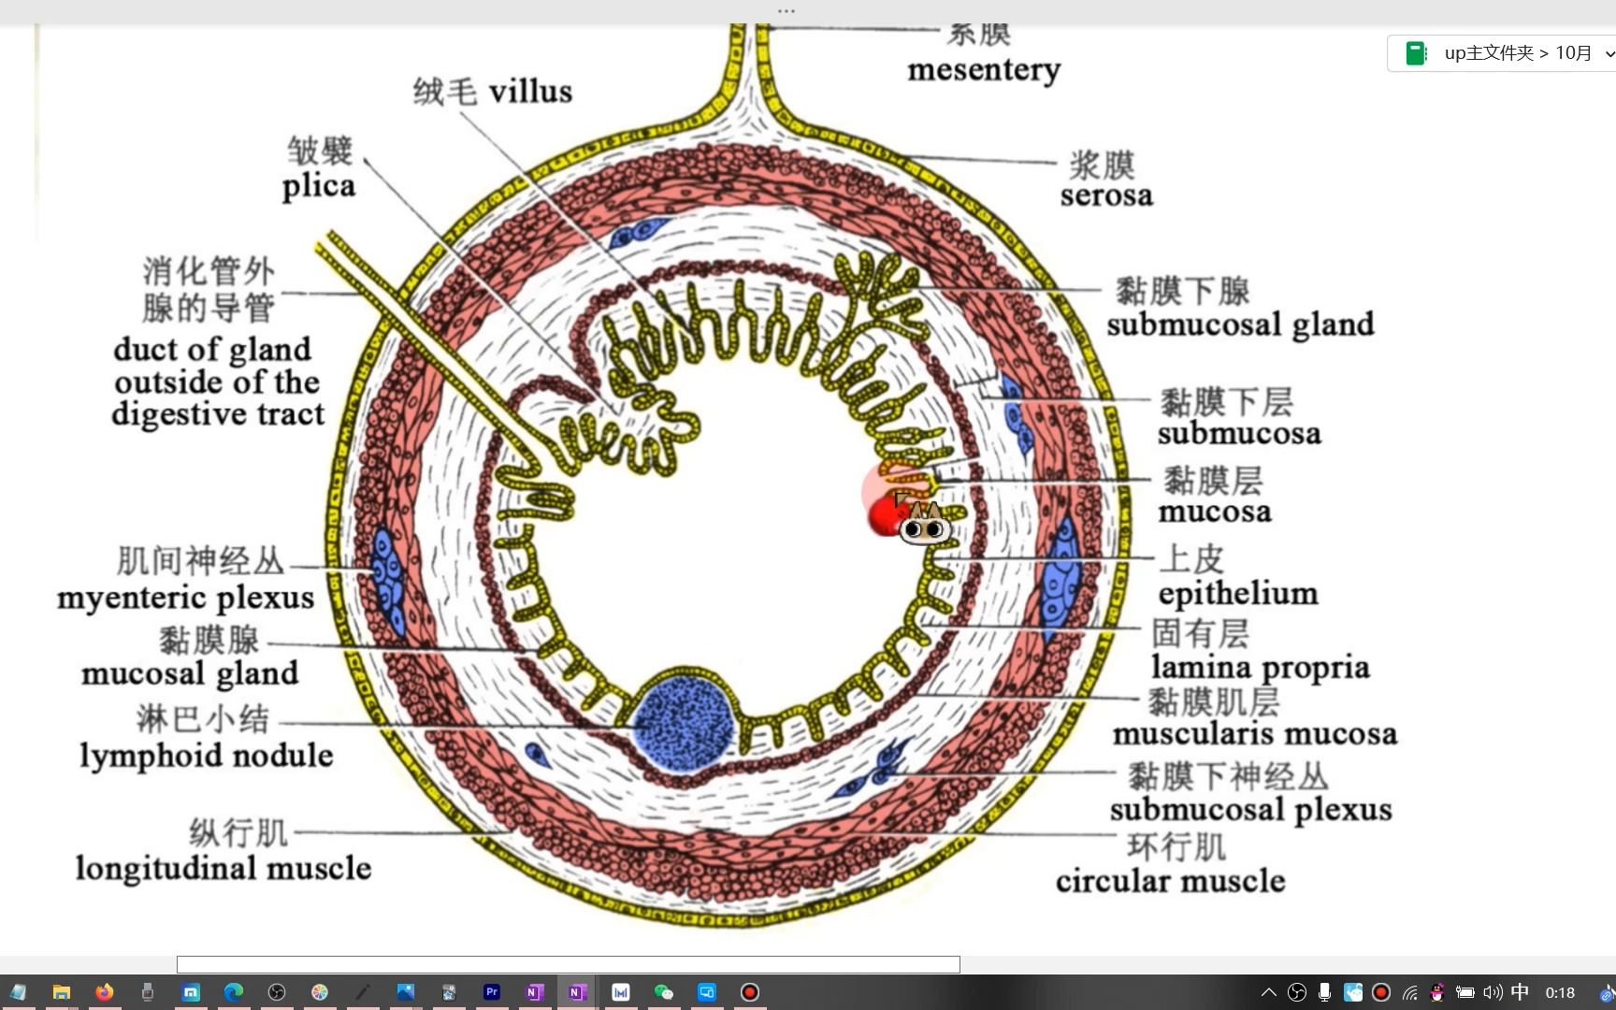Viewport: 1616px width, 1010px height.
Task: Click the blue lymphoid nodule in the diagram
Action: click(x=682, y=723)
